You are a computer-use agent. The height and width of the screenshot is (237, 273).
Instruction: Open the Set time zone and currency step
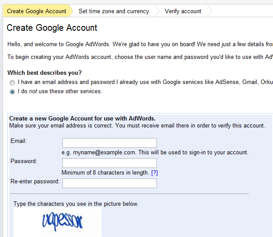pos(114,11)
